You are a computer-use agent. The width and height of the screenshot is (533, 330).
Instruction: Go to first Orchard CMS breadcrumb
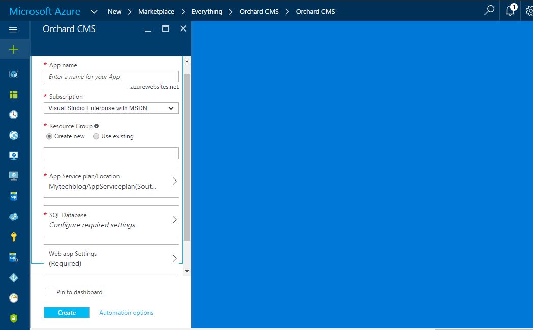[x=259, y=12]
